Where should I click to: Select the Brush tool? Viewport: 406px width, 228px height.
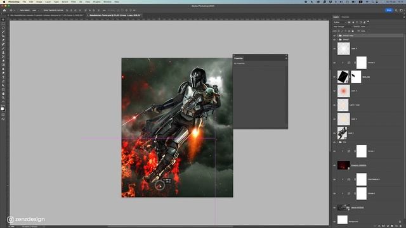pyautogui.click(x=3, y=49)
